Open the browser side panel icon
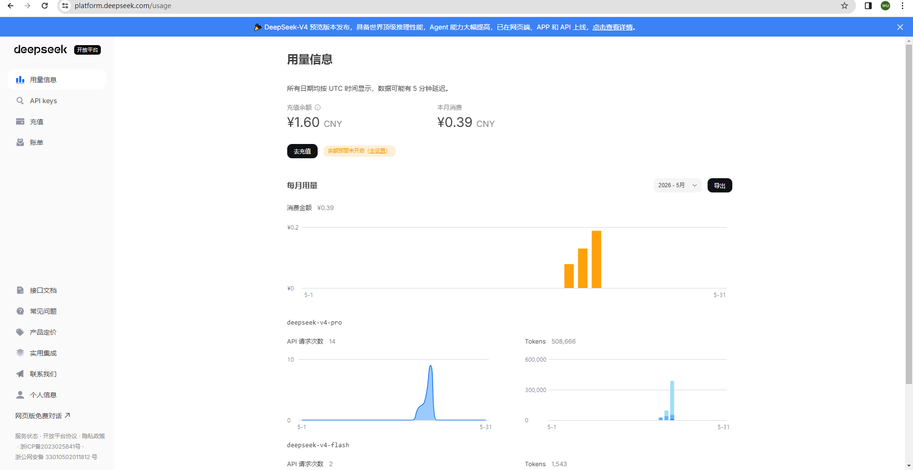Viewport: 913px width, 470px height. 868,6
